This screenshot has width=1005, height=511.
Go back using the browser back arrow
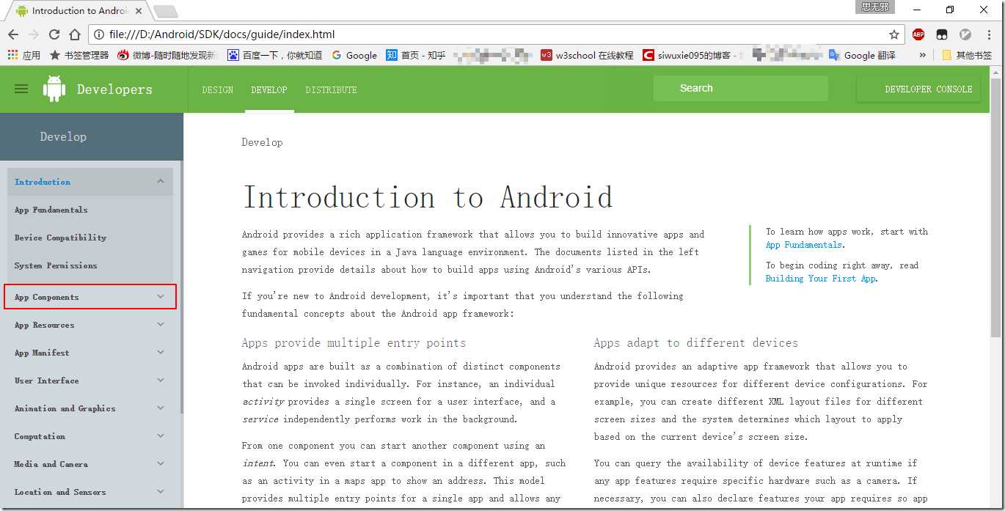click(x=13, y=34)
